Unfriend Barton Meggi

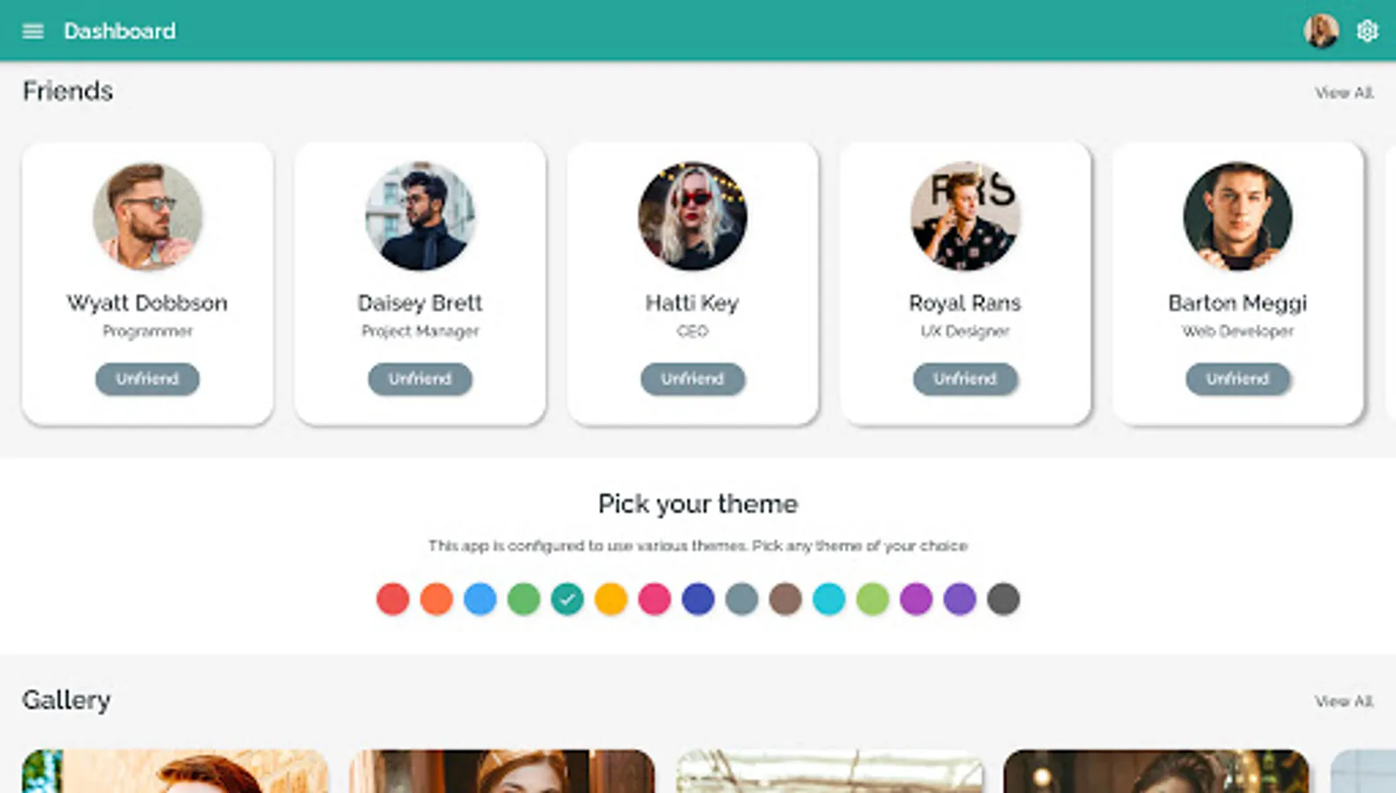click(1237, 379)
